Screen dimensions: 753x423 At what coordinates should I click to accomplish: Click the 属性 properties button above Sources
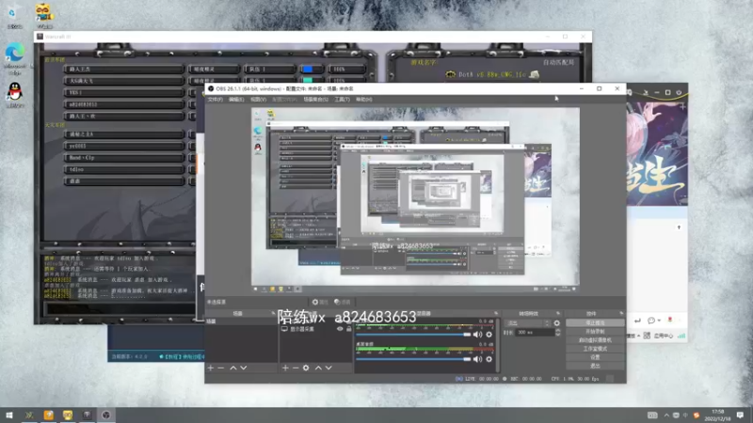[x=320, y=302]
